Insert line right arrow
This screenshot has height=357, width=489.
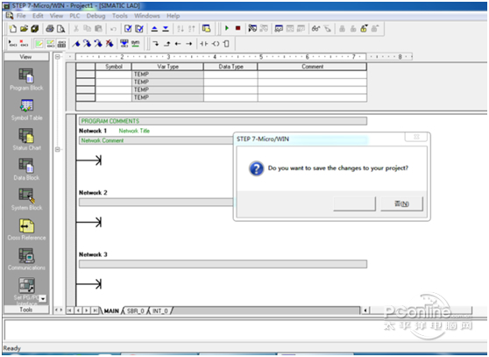pos(189,44)
